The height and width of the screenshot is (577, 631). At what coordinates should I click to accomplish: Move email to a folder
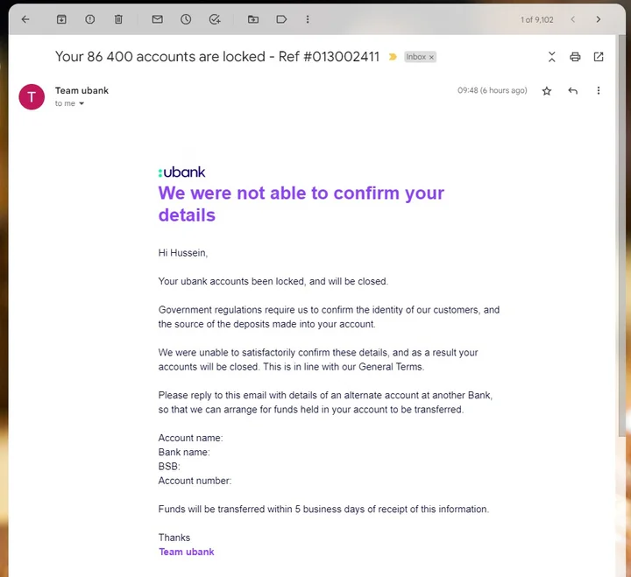tap(253, 19)
